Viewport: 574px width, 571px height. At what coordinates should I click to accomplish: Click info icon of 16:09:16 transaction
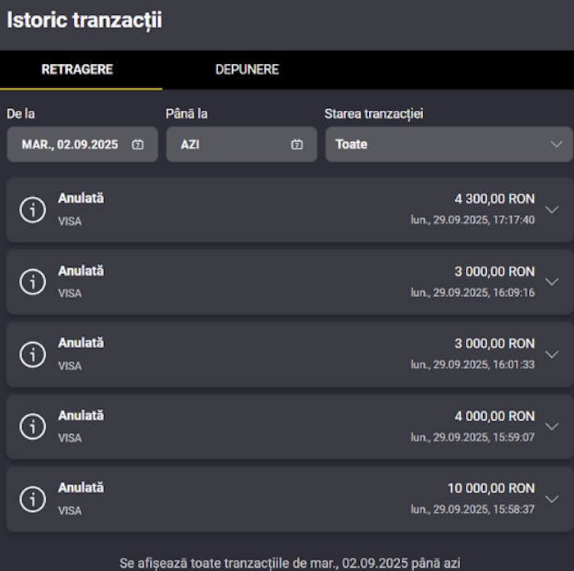click(x=32, y=282)
